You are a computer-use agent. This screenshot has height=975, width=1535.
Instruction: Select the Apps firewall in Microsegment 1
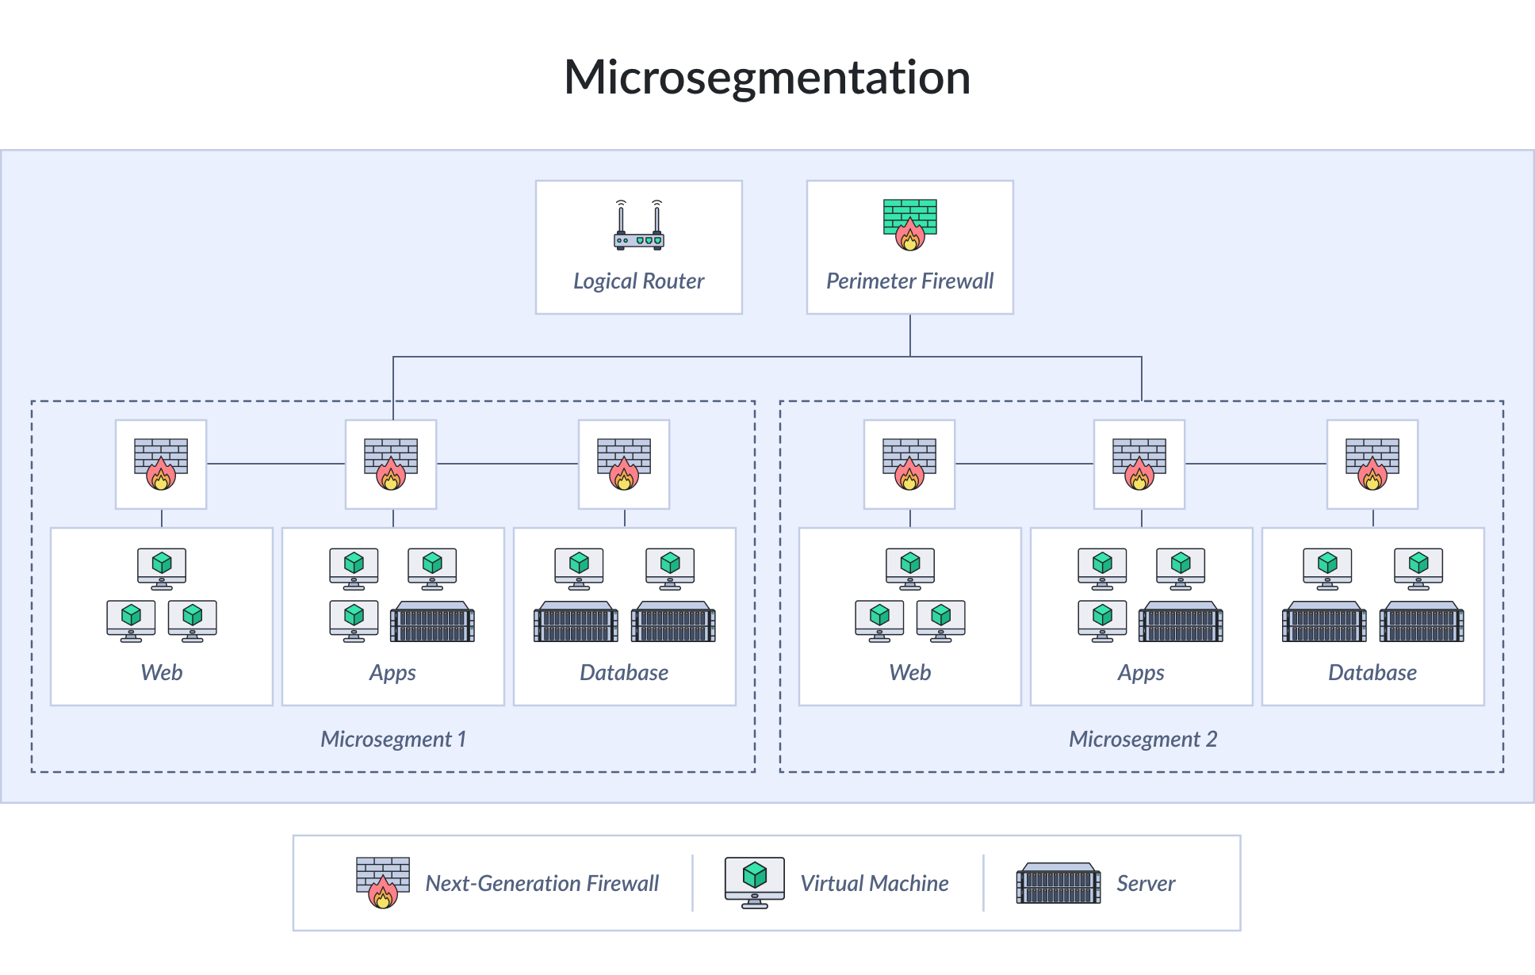click(x=391, y=465)
